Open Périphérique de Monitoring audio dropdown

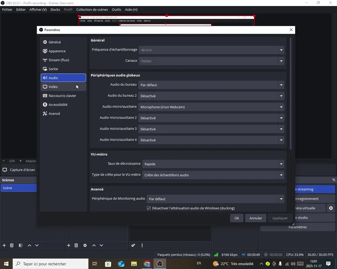click(215, 199)
